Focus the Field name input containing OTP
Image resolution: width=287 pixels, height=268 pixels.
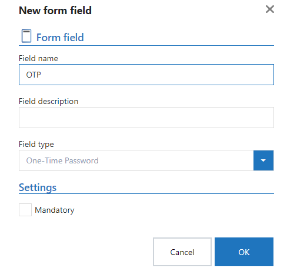point(146,75)
